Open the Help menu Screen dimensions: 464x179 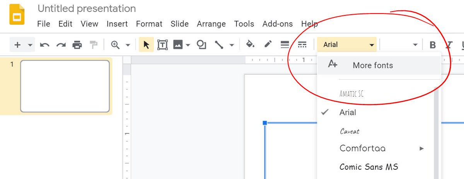[x=309, y=24]
